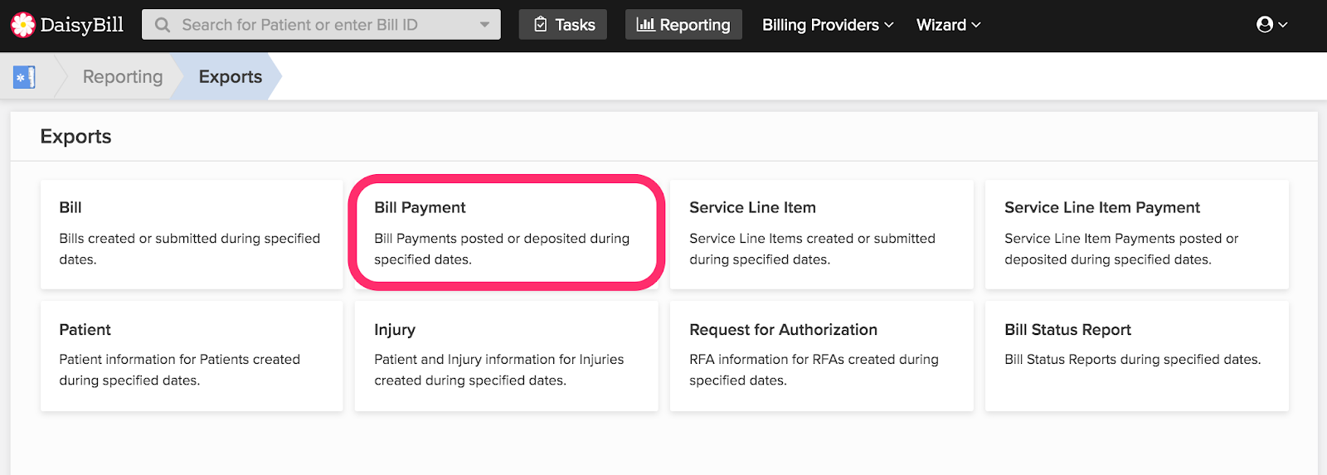1327x475 pixels.
Task: Select the Bill Status Report card
Action: (1137, 356)
